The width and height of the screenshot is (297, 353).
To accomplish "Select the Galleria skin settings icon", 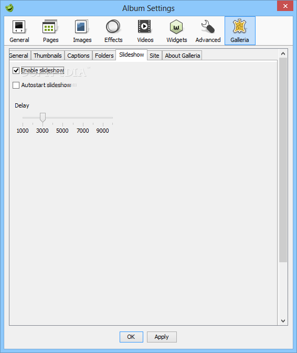I will click(x=240, y=31).
